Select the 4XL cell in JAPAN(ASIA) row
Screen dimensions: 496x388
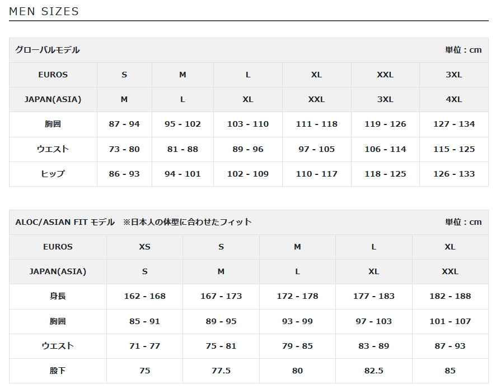click(x=453, y=99)
